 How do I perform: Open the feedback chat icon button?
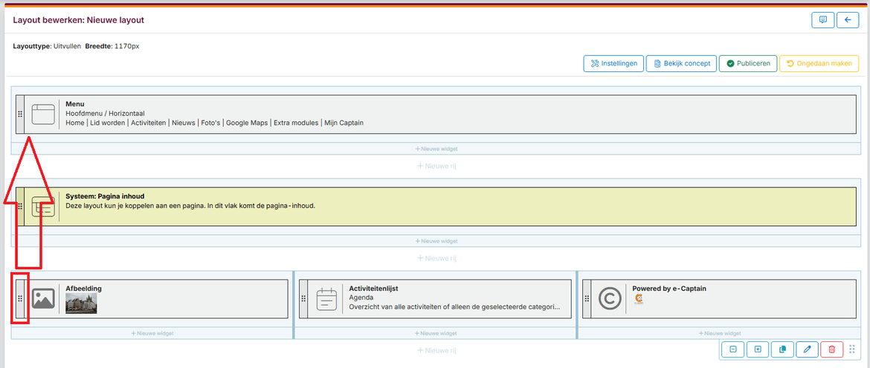(x=822, y=20)
